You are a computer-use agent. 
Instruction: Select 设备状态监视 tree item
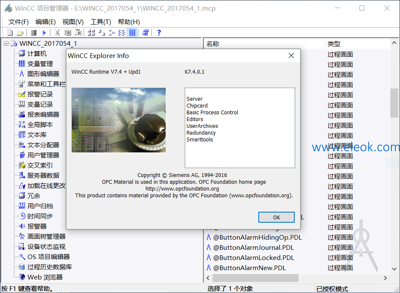click(x=47, y=247)
